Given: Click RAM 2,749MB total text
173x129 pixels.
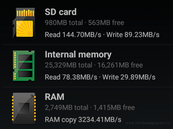Looking at the screenshot, I should (66, 107).
